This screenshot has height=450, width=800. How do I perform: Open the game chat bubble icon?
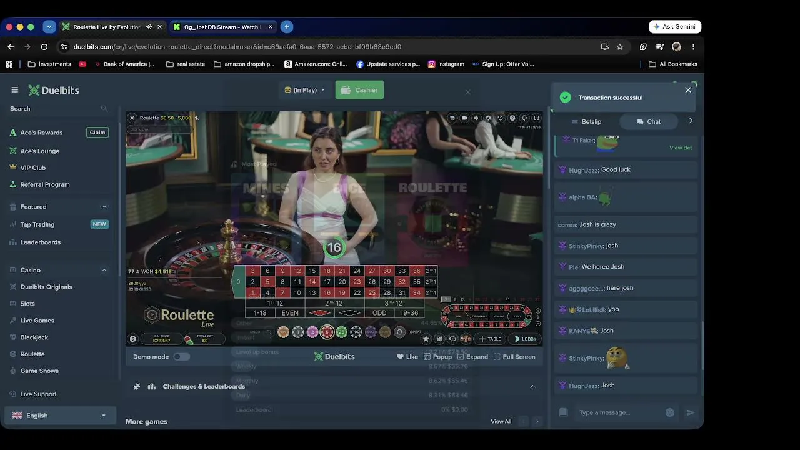[452, 117]
